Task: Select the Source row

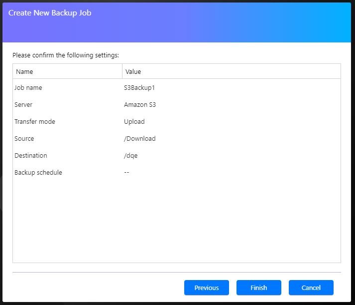Action: [x=177, y=138]
